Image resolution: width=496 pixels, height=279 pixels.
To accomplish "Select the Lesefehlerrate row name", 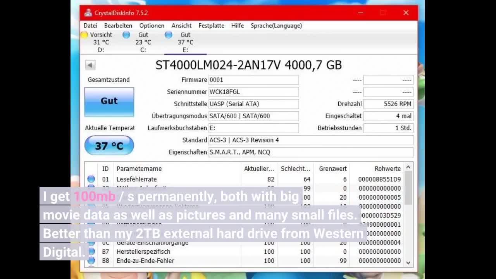I will [x=137, y=179].
